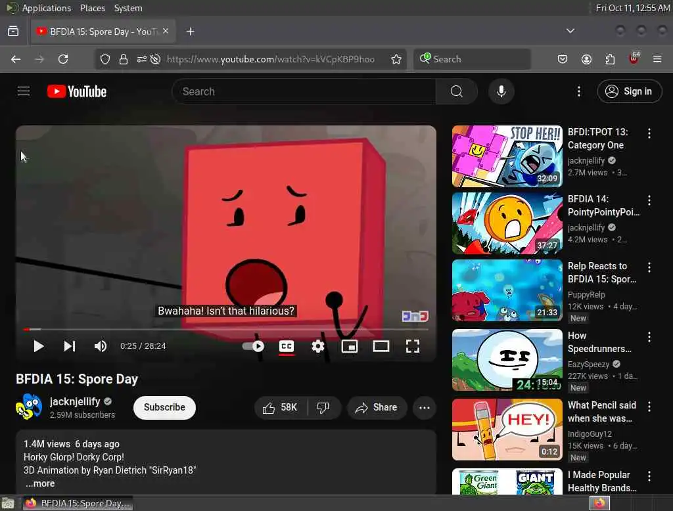Open the System menu
This screenshot has height=511, width=673.
pyautogui.click(x=128, y=8)
